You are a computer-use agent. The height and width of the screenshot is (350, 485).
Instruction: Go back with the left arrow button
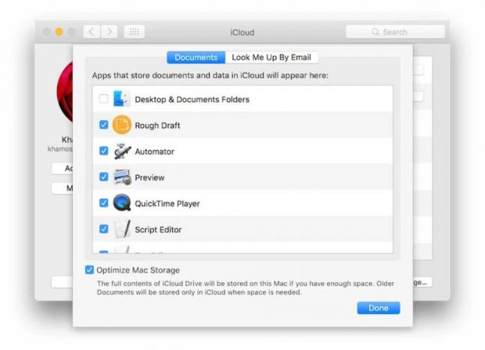[x=92, y=32]
